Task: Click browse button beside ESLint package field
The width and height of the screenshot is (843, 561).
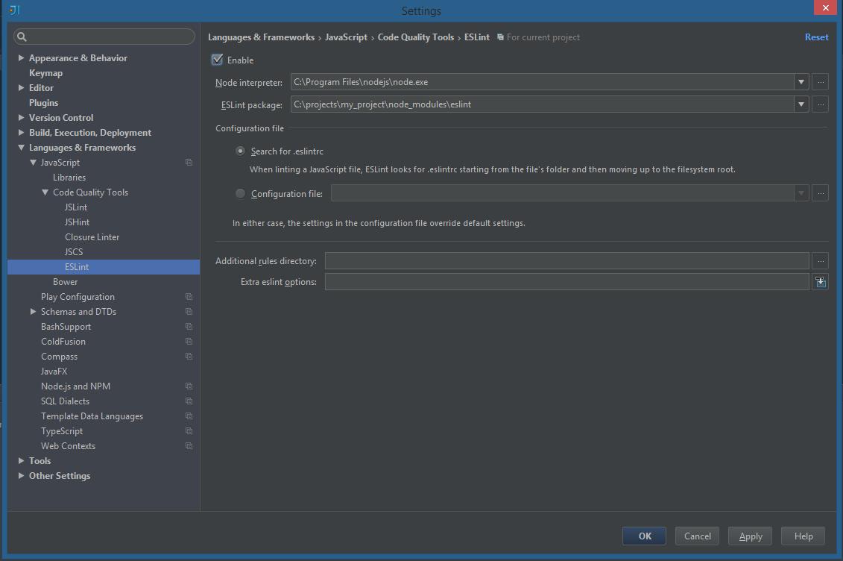Action: coord(820,104)
